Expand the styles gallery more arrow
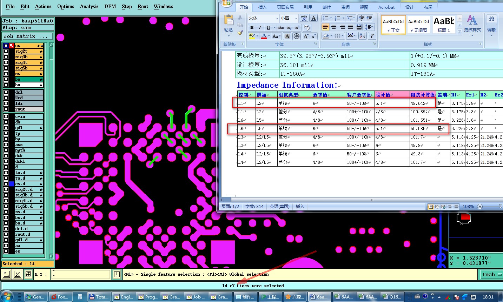 coord(459,32)
